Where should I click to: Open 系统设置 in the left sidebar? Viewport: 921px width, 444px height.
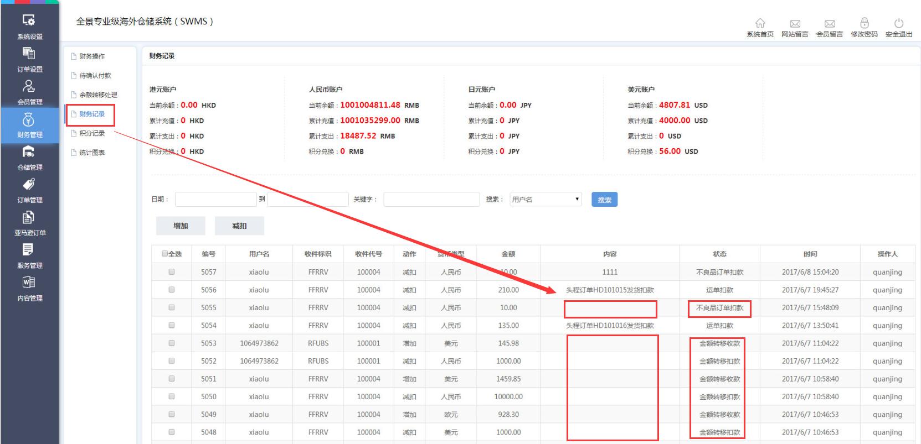(29, 27)
